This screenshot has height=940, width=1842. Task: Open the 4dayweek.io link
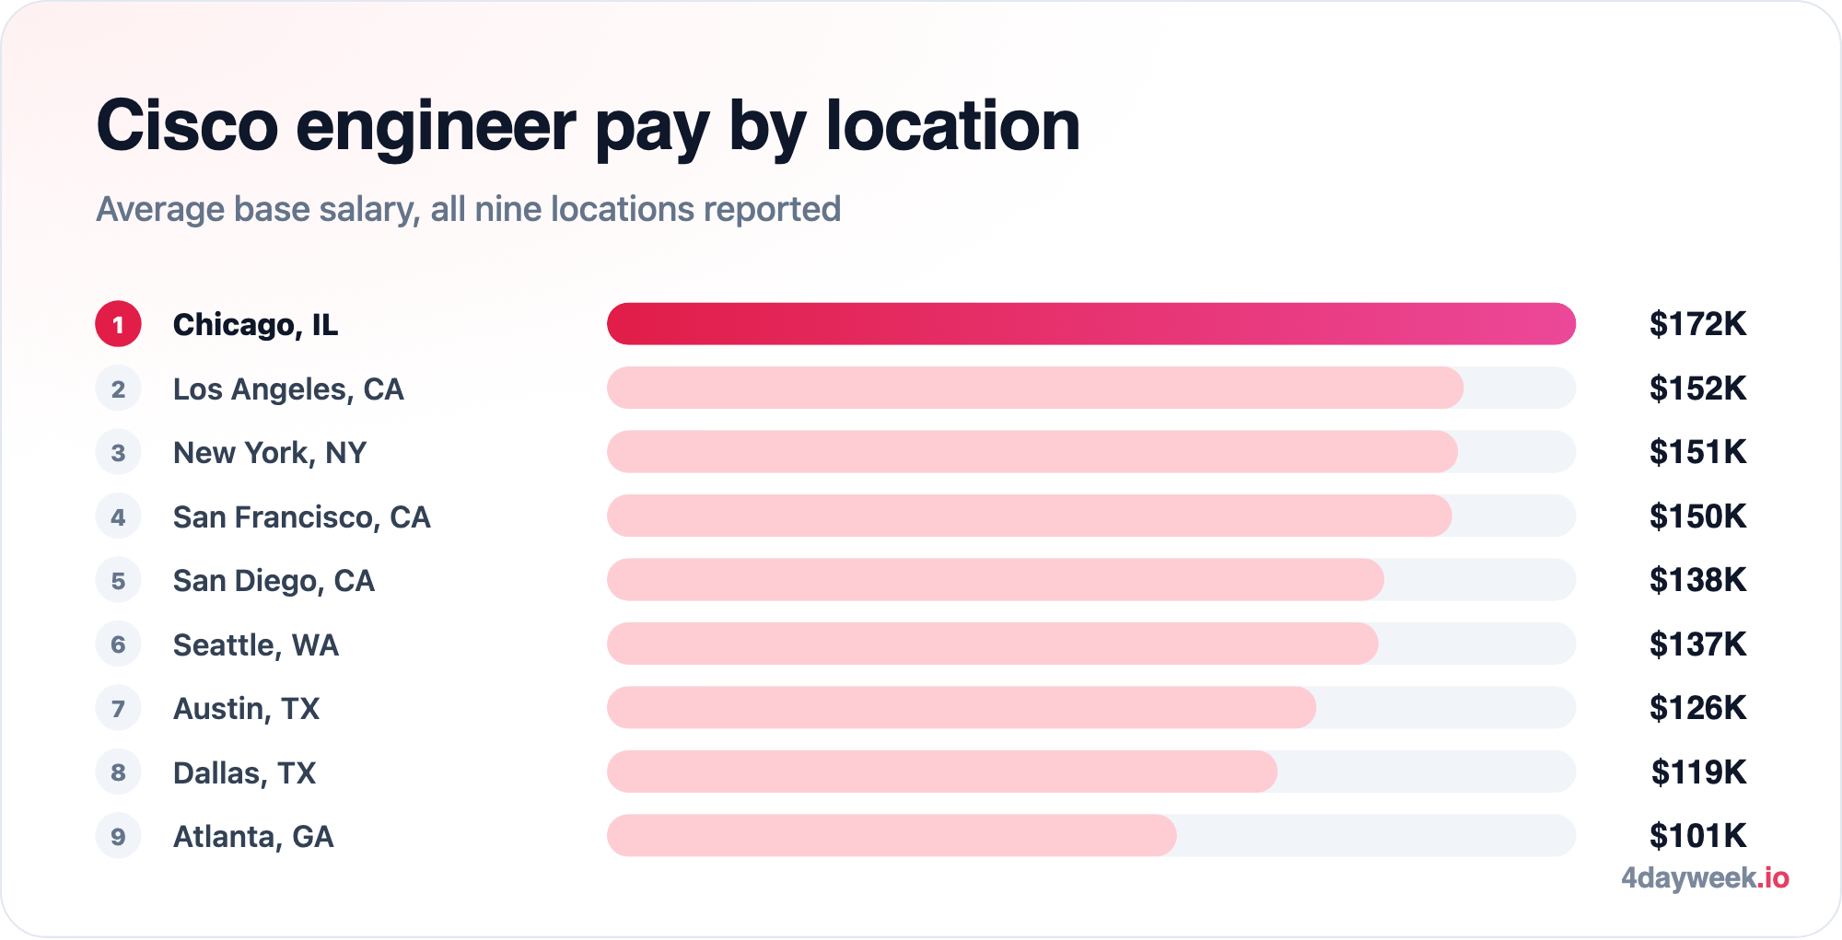click(x=1705, y=878)
